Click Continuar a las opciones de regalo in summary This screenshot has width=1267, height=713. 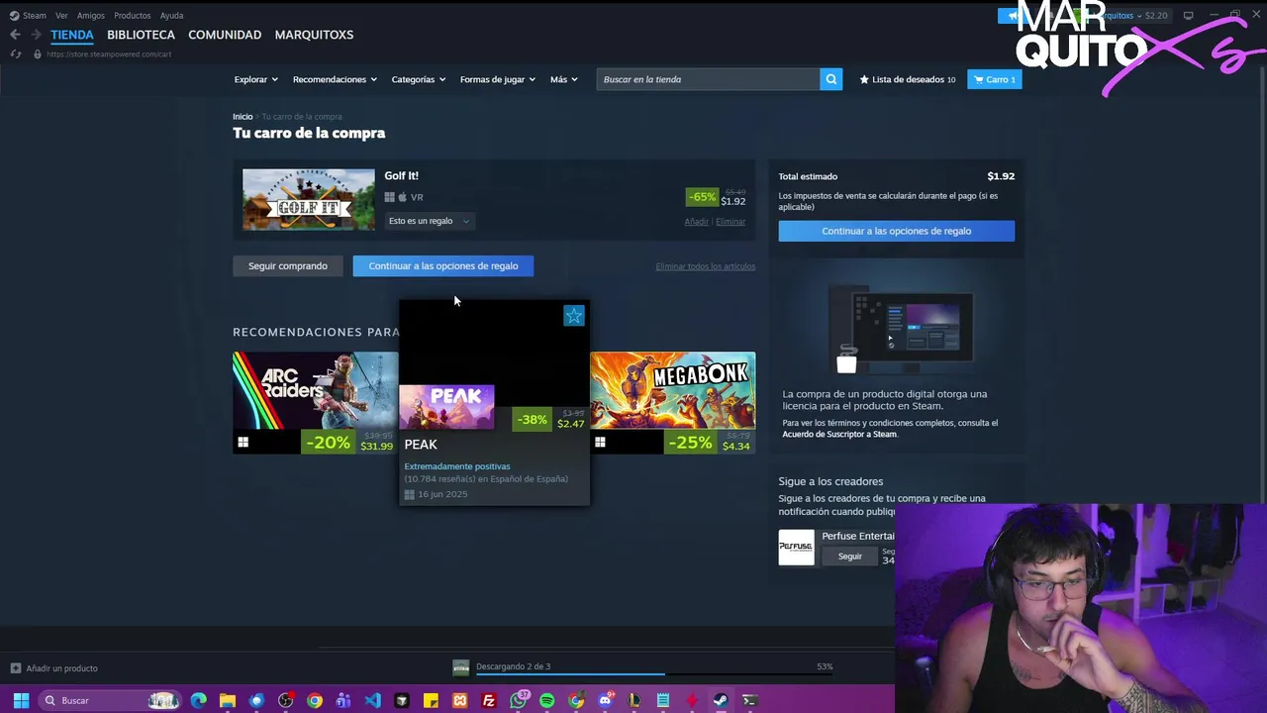tap(896, 231)
